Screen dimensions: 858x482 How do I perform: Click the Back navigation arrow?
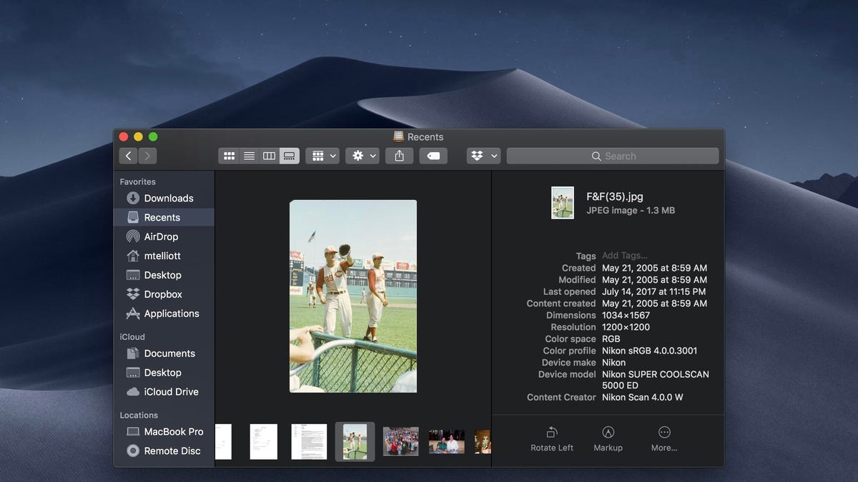pos(129,156)
